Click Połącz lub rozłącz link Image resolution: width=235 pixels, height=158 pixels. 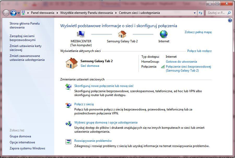pyautogui.click(x=200, y=51)
